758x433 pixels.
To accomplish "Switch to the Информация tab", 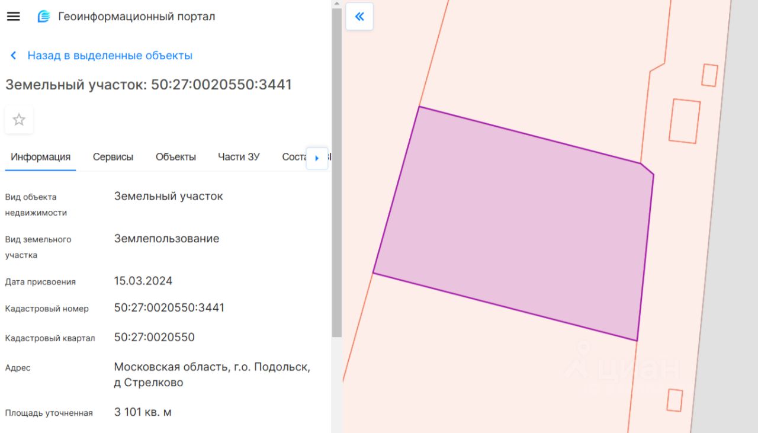I will (x=40, y=157).
